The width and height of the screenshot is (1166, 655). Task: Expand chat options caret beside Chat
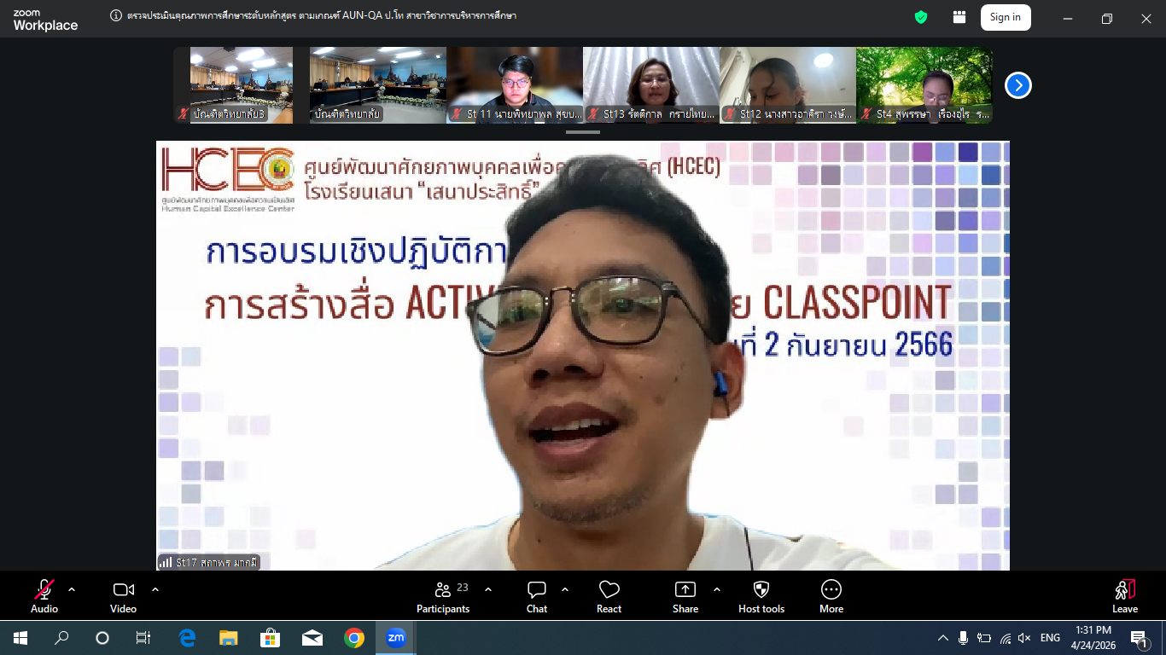coord(565,589)
